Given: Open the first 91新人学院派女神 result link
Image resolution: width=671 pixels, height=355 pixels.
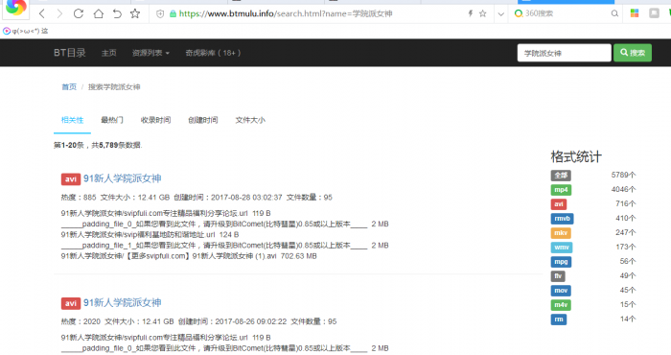Looking at the screenshot, I should 123,178.
